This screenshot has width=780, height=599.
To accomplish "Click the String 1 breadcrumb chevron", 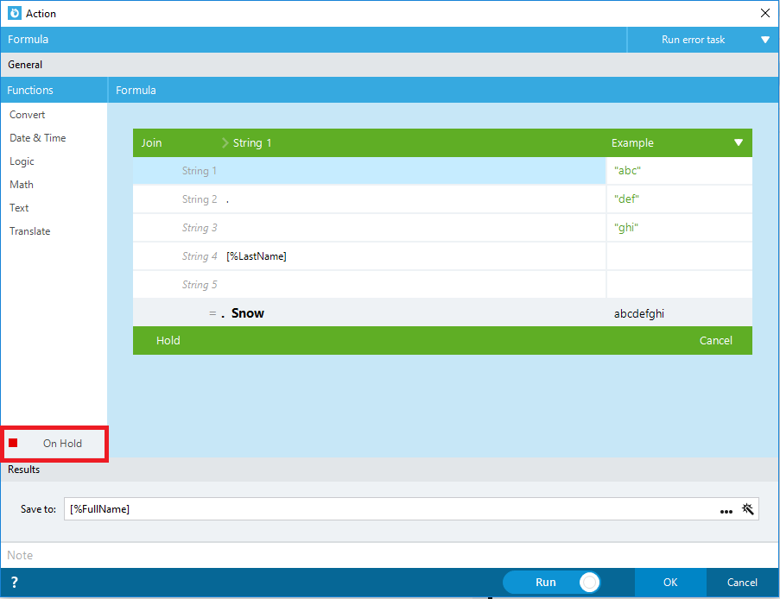I will point(225,143).
